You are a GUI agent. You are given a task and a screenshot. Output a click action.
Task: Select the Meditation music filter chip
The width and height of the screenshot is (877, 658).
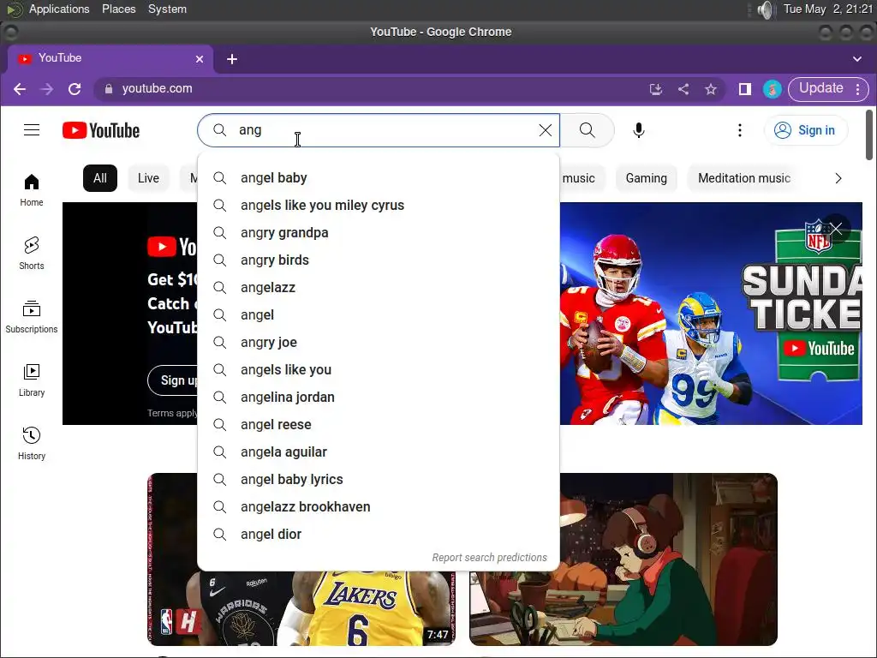pos(744,178)
